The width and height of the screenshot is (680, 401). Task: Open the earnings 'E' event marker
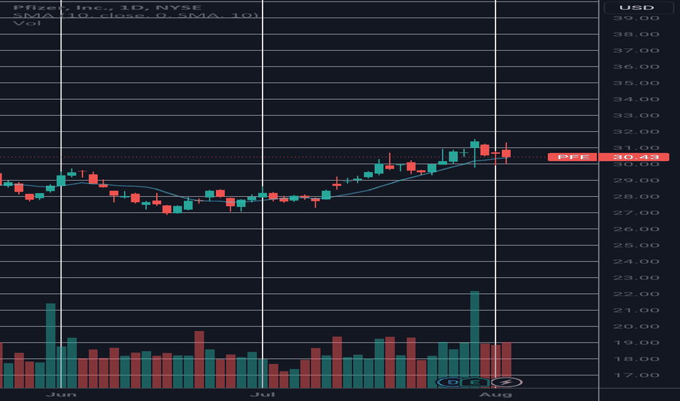(x=475, y=382)
